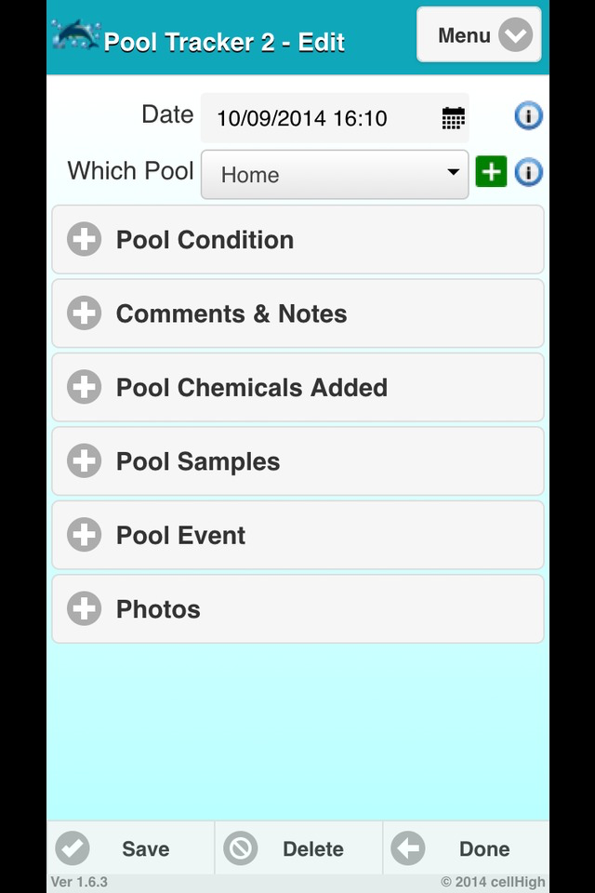Screen dimensions: 595x893
Task: Click the Done back-arrow icon
Action: (x=407, y=848)
